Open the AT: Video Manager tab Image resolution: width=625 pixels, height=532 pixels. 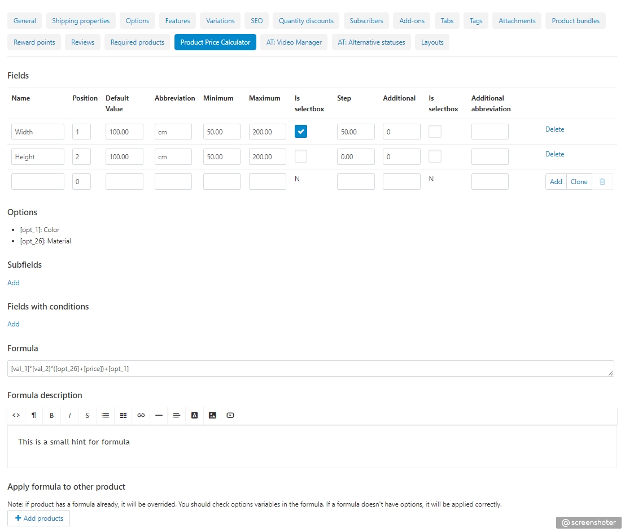point(294,42)
